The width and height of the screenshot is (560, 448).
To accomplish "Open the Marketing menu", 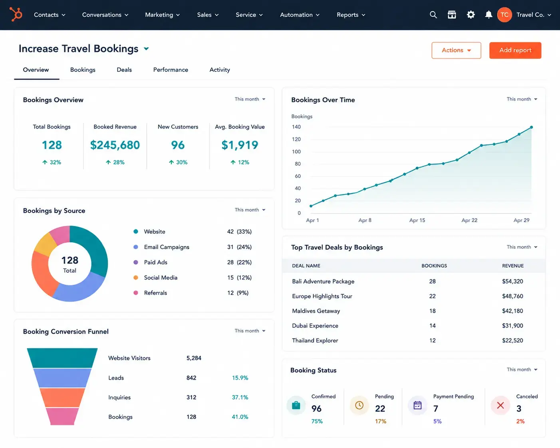I will 162,15.
